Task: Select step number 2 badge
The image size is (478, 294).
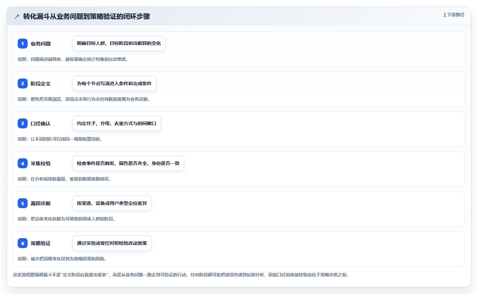Action: click(x=23, y=83)
